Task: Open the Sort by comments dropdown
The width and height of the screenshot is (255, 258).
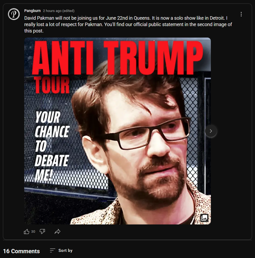Action: coord(61,251)
